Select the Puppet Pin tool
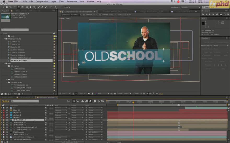 point(55,7)
